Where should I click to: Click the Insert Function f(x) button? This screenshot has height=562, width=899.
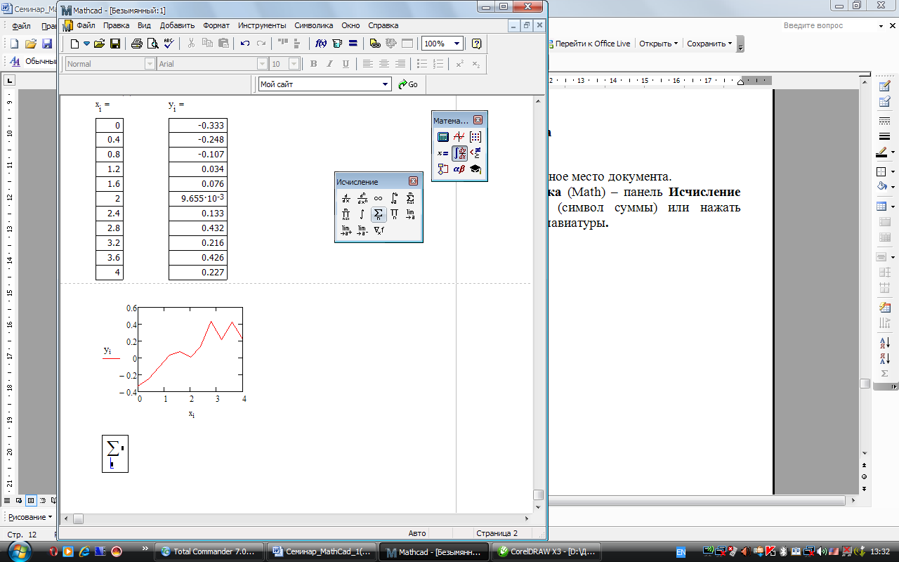321,44
